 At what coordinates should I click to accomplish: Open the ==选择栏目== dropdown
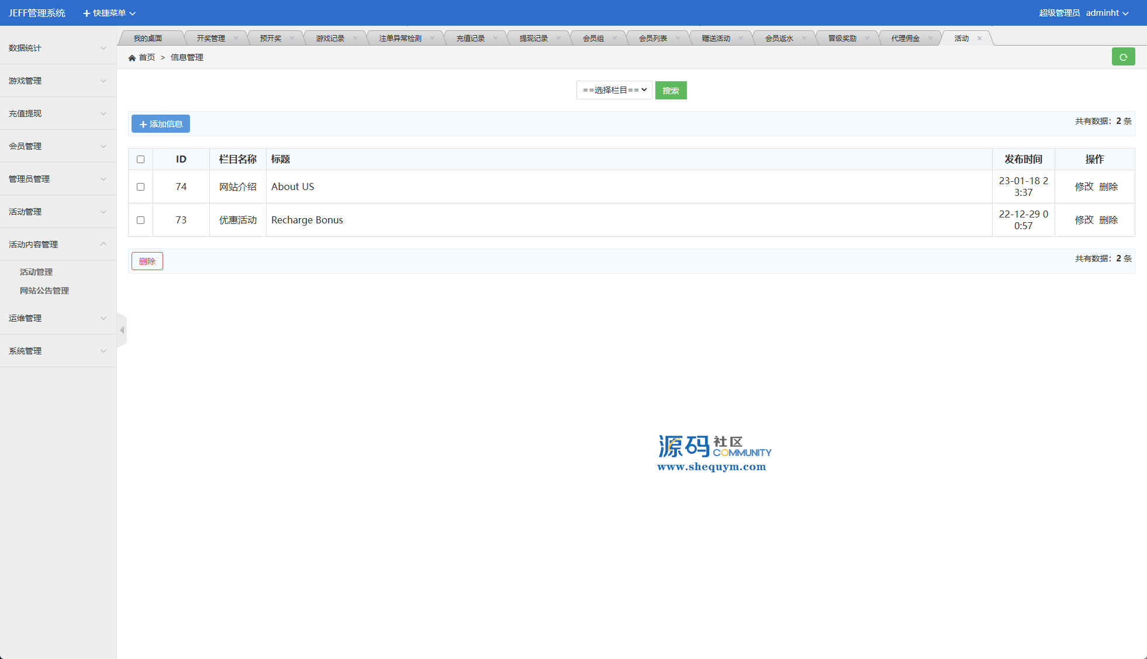point(614,90)
